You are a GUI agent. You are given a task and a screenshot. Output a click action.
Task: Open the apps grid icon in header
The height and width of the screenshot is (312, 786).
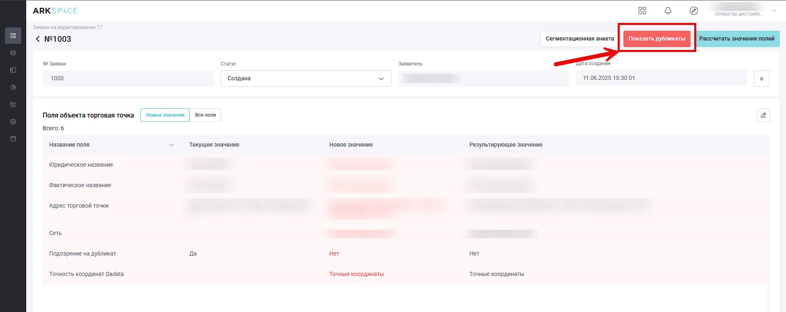(642, 11)
